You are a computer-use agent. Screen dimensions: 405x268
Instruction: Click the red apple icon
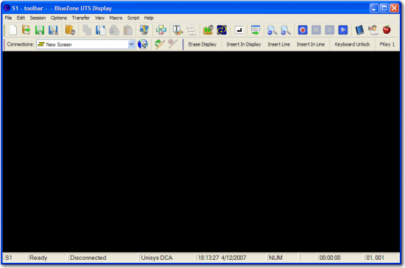(x=387, y=30)
